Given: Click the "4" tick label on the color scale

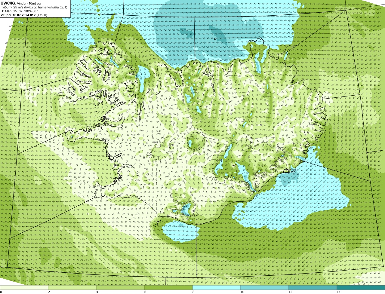Looking at the screenshot, I should [x=97, y=292].
